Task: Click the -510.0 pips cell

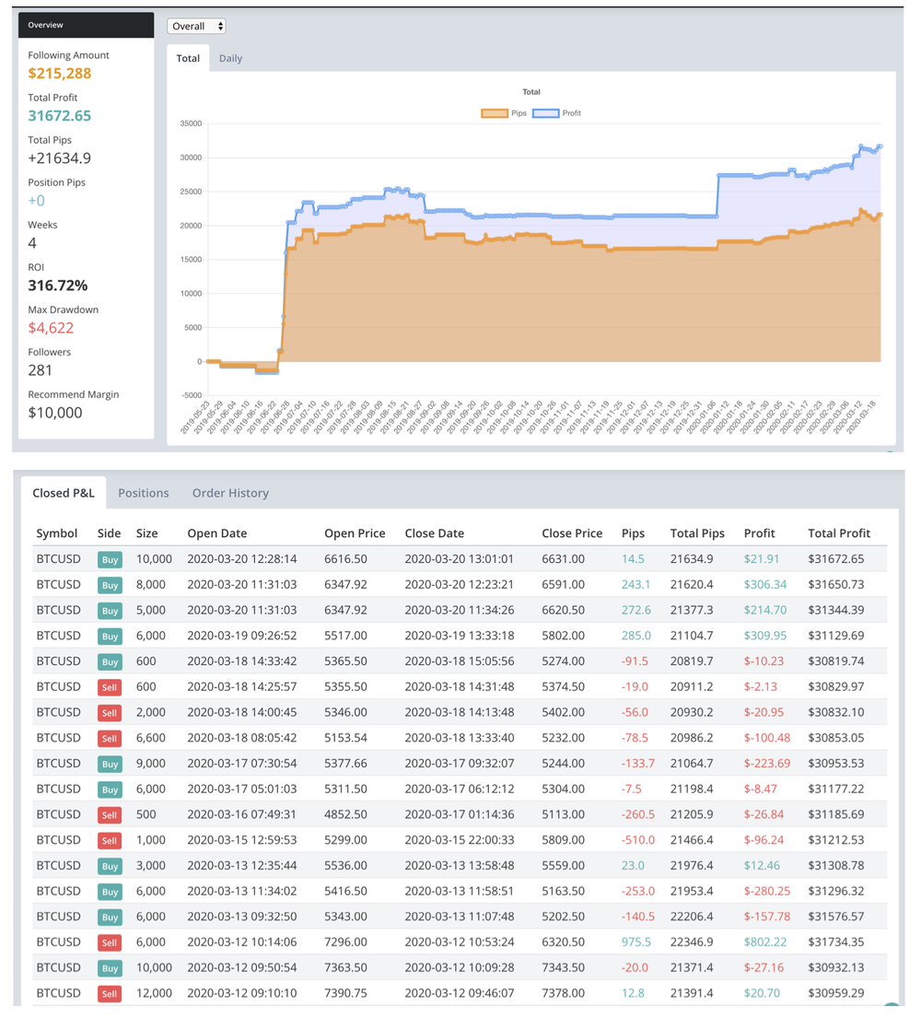Action: (638, 840)
